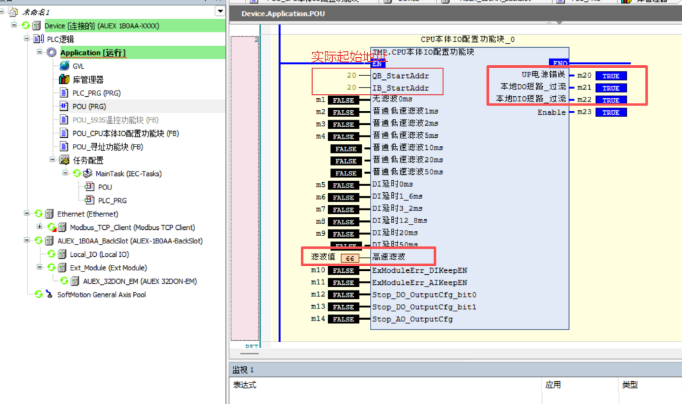Collapse the PLC逻辑 tree node
Viewport: 682px width, 404px height.
click(27, 39)
